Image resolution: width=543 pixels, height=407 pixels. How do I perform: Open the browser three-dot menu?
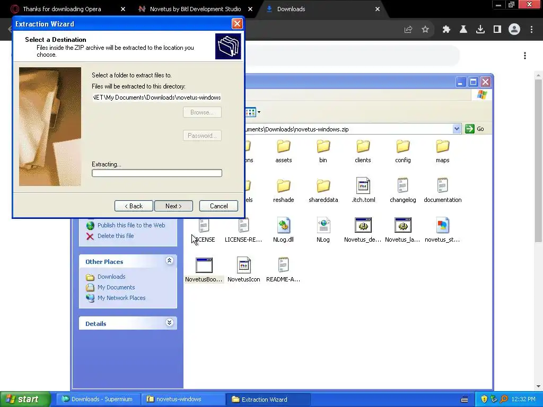pos(531,30)
